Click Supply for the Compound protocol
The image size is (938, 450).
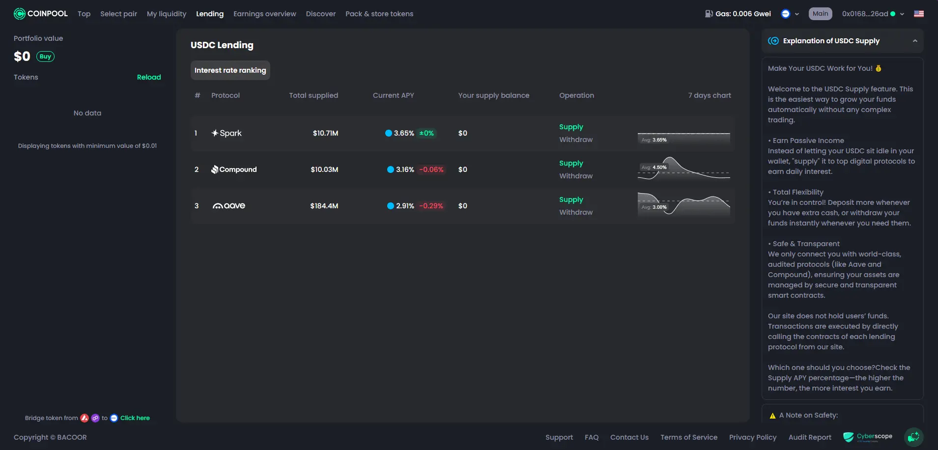point(571,163)
